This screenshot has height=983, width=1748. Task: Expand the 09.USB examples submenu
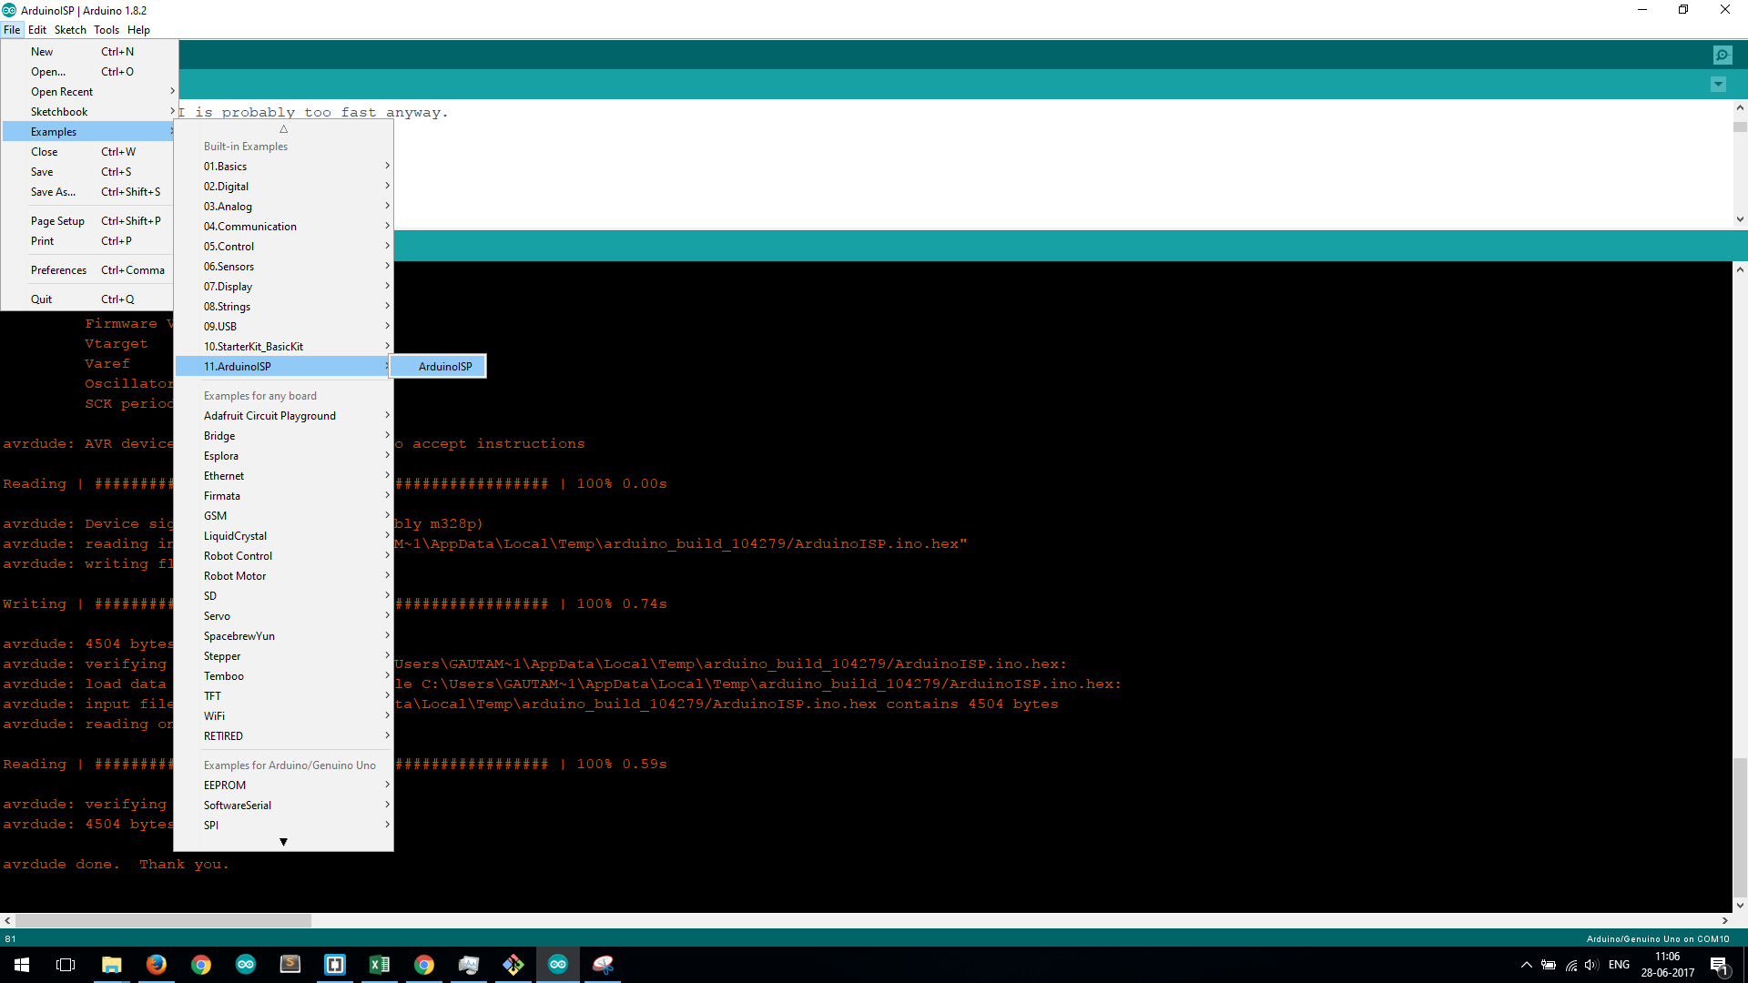tap(284, 327)
